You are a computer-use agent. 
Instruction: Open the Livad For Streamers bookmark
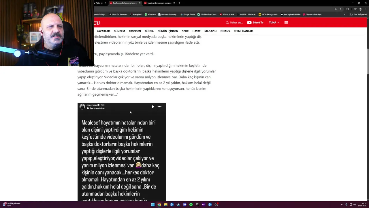(x=118, y=14)
